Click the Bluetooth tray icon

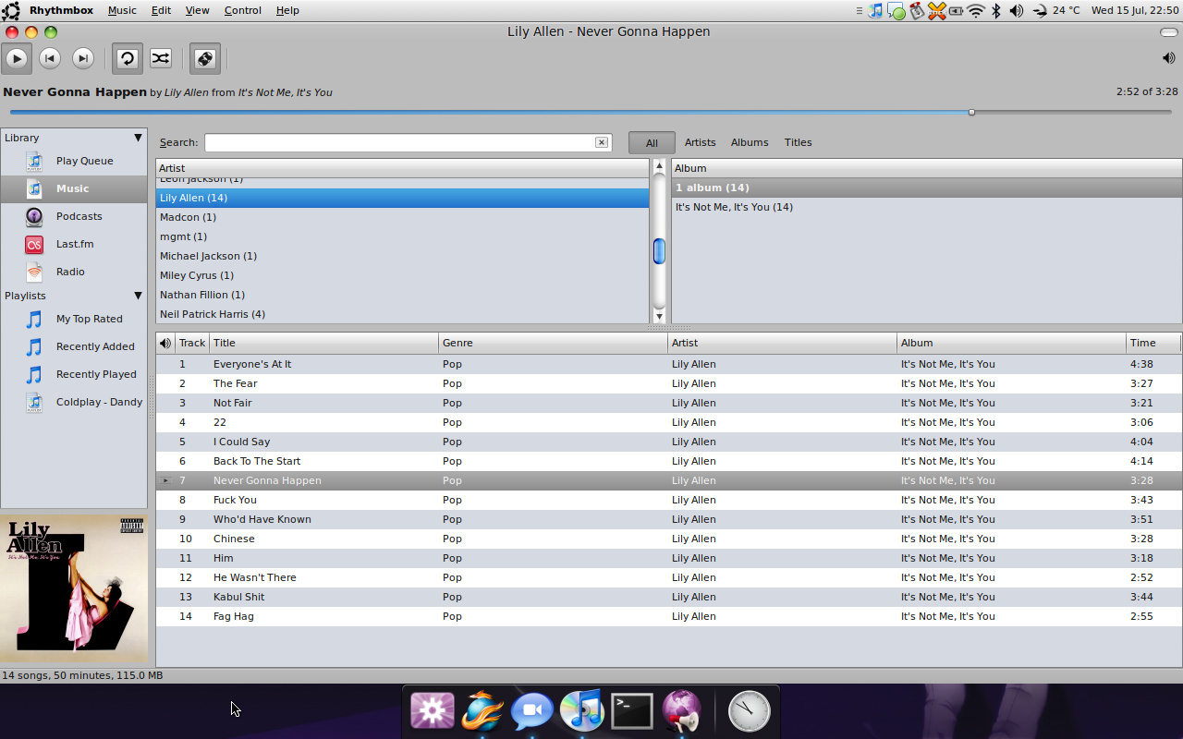coord(996,10)
